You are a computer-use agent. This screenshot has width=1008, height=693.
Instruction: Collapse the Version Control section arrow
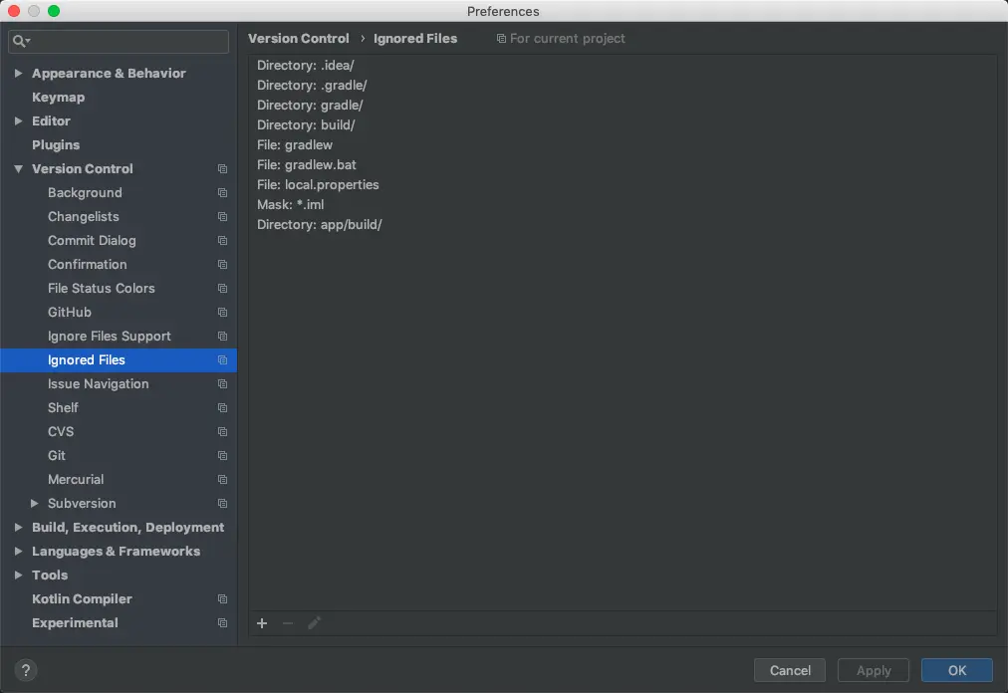point(19,168)
